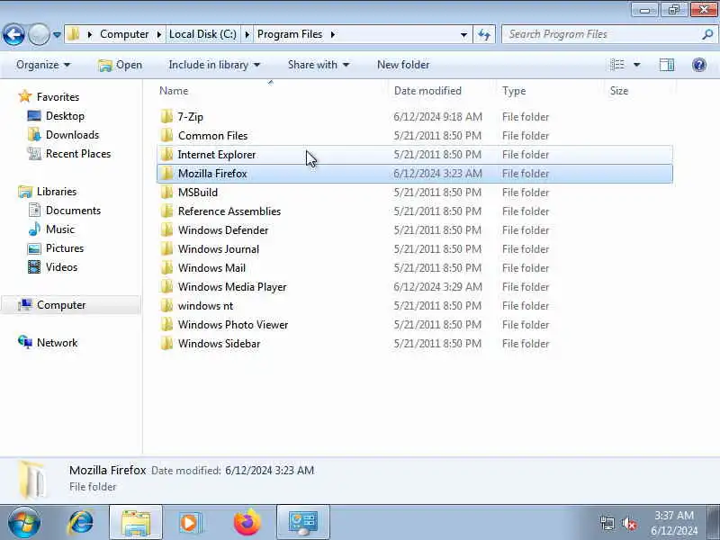Click the Mozilla Firefox folder icon

(x=167, y=173)
